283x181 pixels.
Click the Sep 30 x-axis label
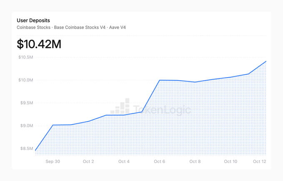coord(53,161)
